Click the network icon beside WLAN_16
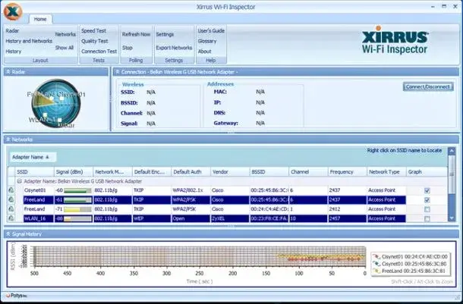 [x=11, y=218]
